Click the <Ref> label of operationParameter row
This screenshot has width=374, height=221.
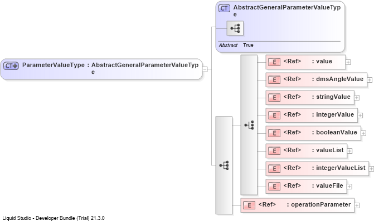pyautogui.click(x=267, y=204)
